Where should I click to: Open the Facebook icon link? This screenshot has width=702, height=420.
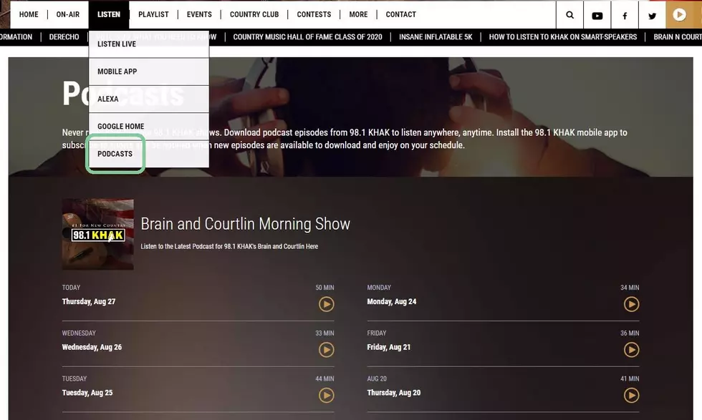tap(625, 16)
